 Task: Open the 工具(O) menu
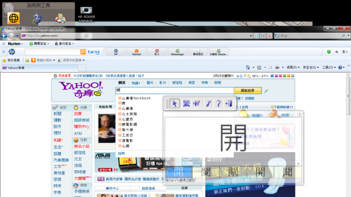[x=329, y=67]
